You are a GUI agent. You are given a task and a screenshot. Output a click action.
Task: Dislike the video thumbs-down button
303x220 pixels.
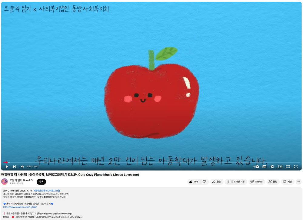(204, 182)
